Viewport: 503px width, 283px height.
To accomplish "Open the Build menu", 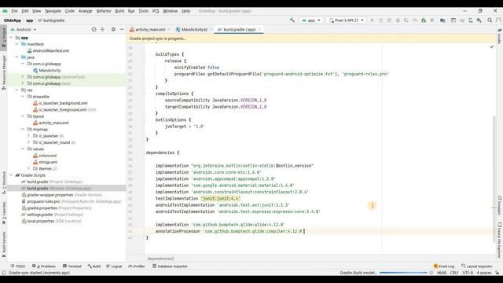I will click(119, 11).
